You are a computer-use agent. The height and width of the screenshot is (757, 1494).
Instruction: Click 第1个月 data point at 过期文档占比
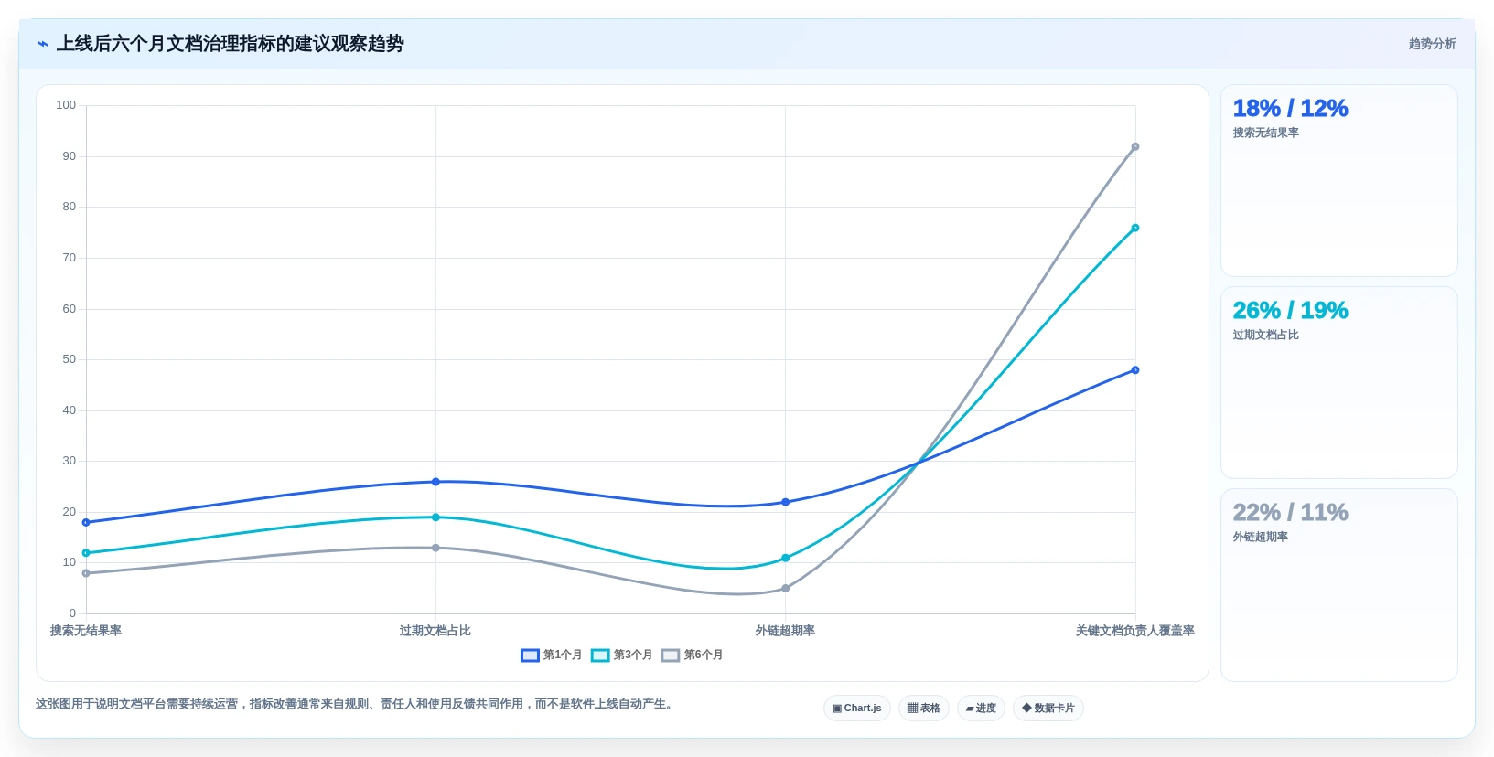point(435,482)
